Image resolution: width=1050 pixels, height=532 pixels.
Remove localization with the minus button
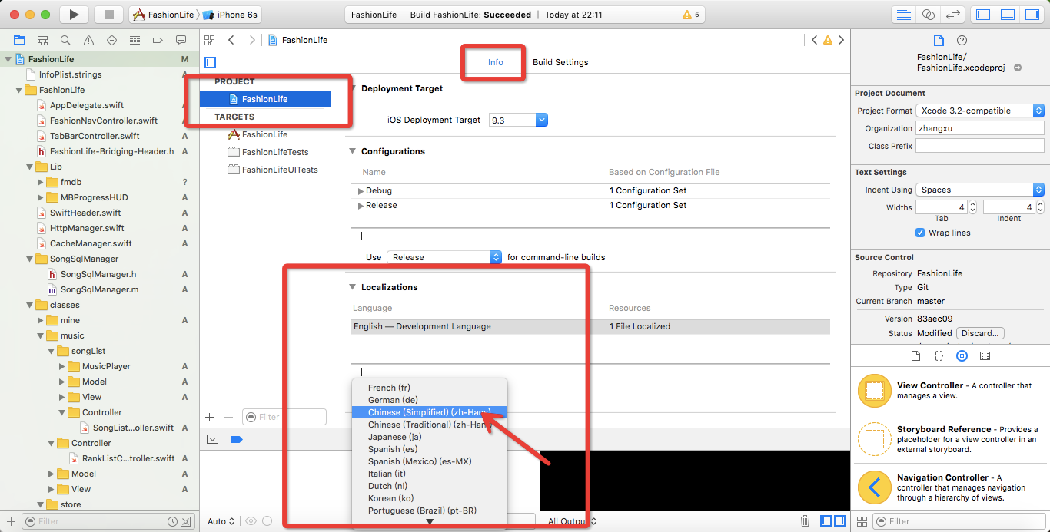coord(384,372)
